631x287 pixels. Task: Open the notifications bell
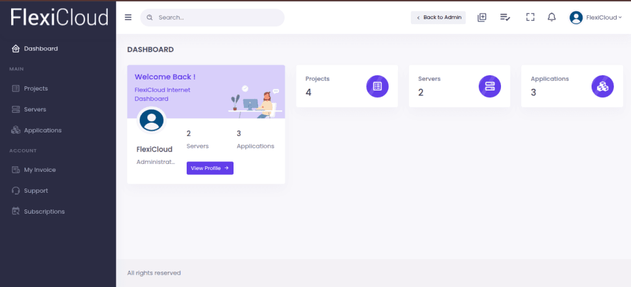[x=552, y=17]
